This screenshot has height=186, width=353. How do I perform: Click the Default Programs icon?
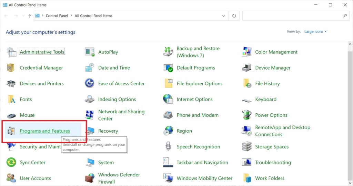pyautogui.click(x=168, y=68)
